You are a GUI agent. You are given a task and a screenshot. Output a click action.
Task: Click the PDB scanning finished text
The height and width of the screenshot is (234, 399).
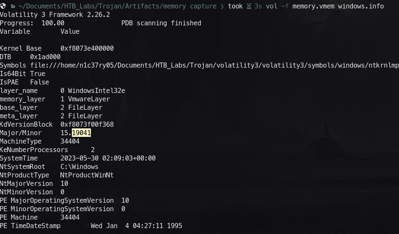(x=161, y=23)
